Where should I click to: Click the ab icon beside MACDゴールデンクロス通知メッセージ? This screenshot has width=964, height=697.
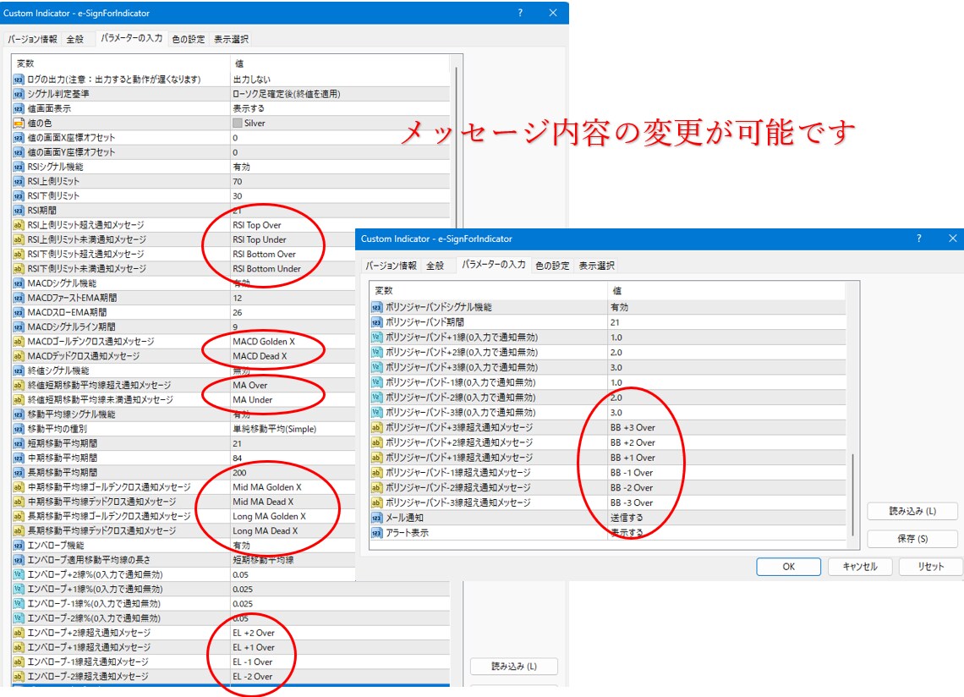[19, 342]
